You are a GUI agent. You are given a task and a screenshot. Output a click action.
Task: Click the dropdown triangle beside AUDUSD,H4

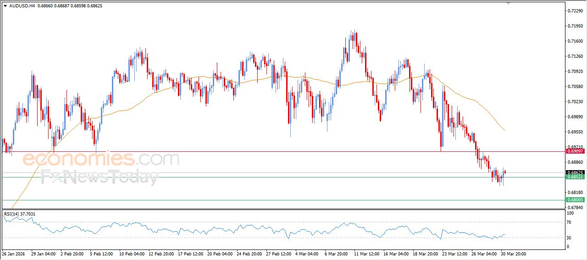click(x=5, y=6)
